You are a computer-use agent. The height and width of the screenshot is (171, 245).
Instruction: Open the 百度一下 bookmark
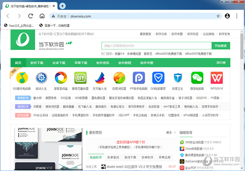(x=54, y=26)
